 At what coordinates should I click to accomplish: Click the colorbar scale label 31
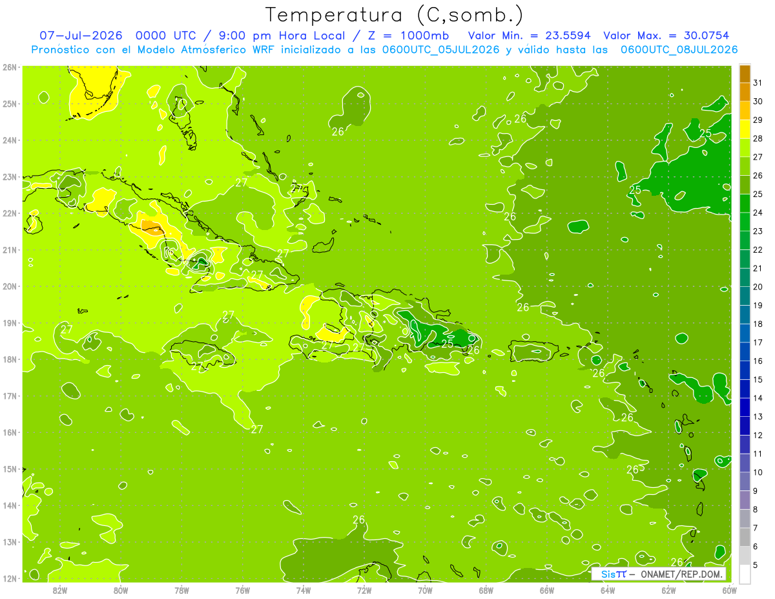click(758, 83)
